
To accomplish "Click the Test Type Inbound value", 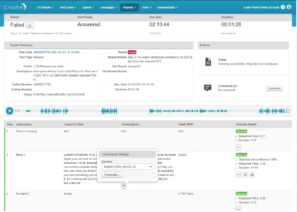I will pyautogui.click(x=38, y=57).
